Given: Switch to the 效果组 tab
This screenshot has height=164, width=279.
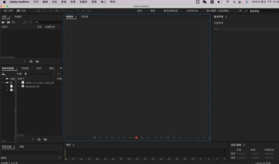Looking at the screenshot, I should pos(25,68).
